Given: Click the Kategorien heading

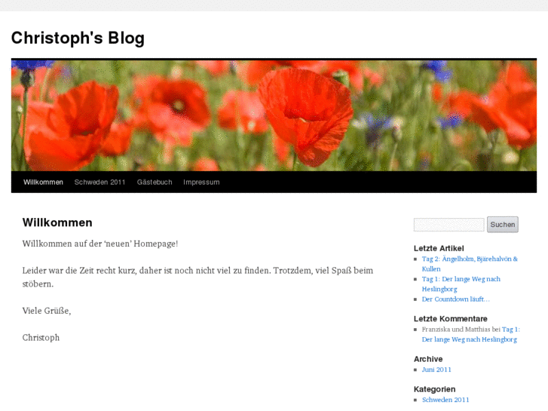Looking at the screenshot, I should point(434,389).
